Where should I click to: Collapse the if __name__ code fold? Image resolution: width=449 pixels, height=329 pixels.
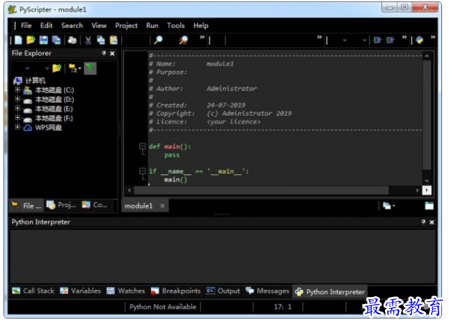click(x=142, y=171)
